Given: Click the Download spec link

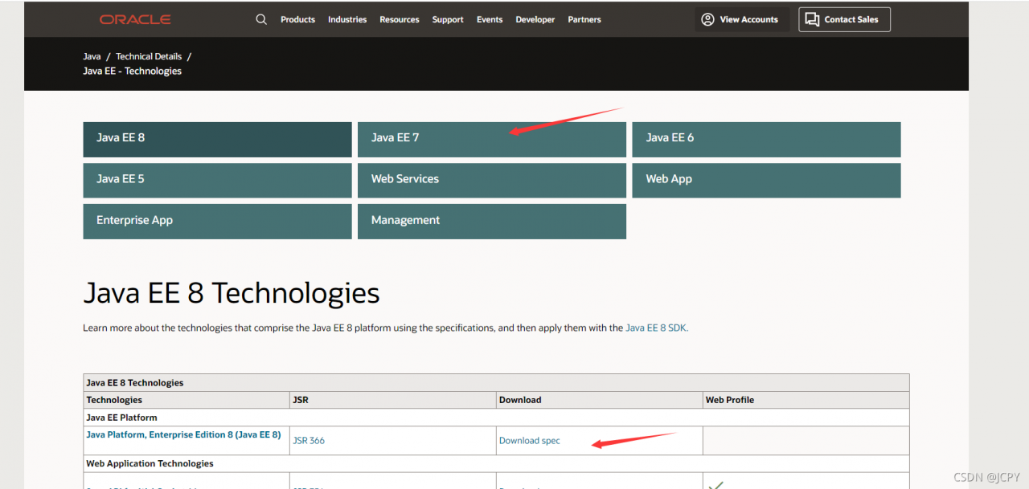Looking at the screenshot, I should (x=530, y=440).
